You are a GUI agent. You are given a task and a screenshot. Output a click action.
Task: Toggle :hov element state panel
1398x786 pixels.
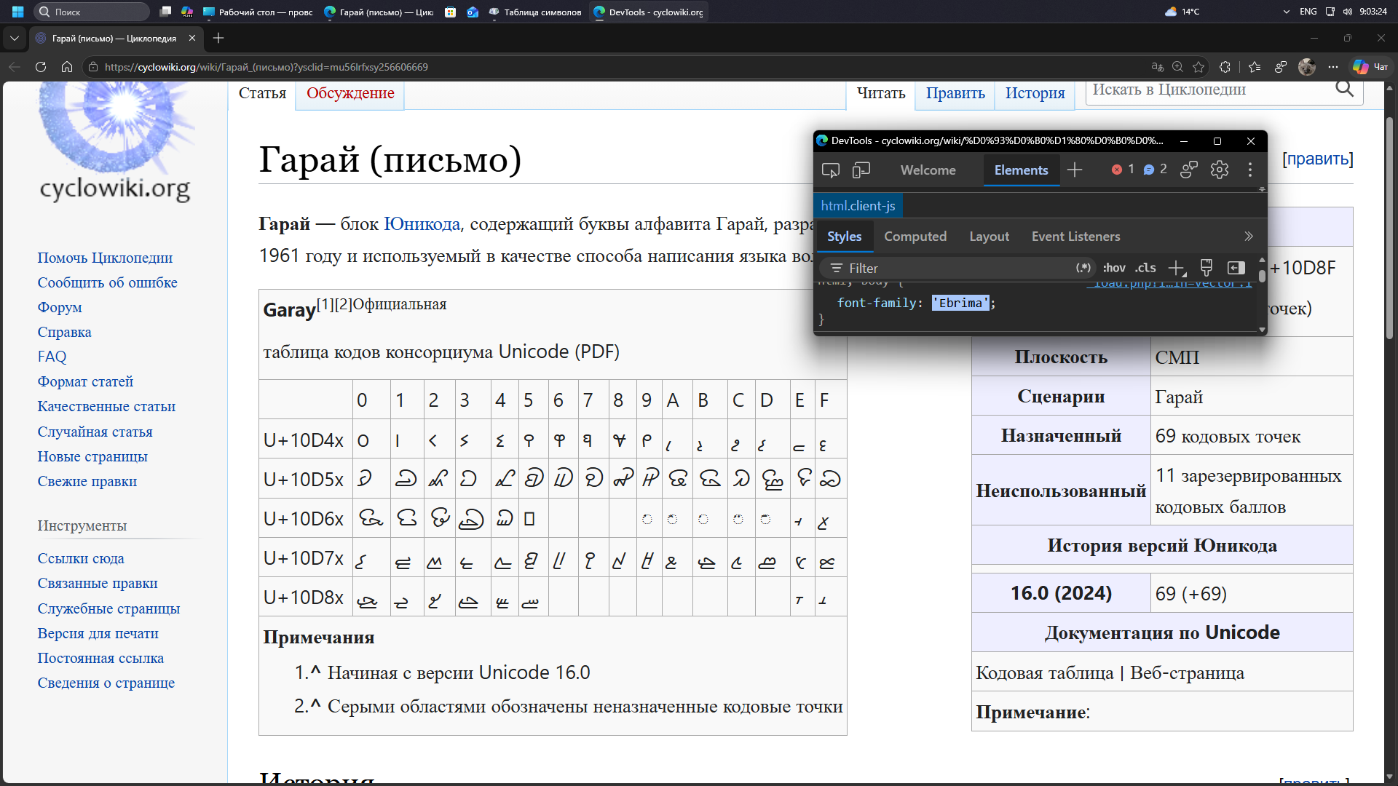pos(1113,268)
